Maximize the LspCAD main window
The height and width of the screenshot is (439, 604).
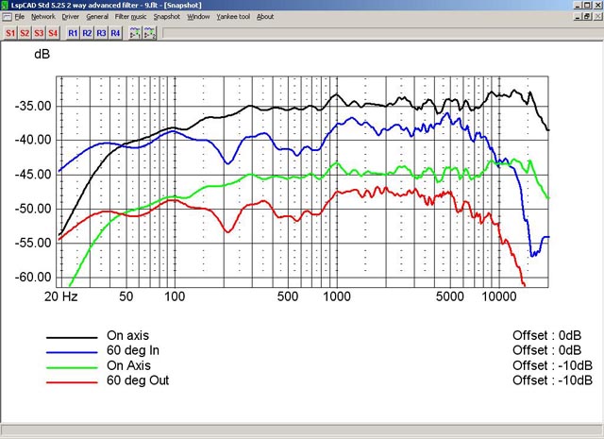587,5
